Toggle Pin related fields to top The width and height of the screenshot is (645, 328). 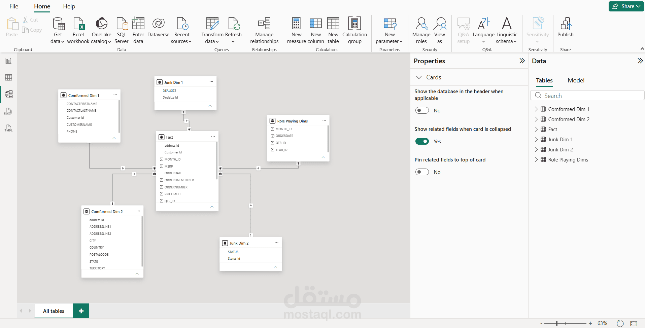tap(422, 172)
